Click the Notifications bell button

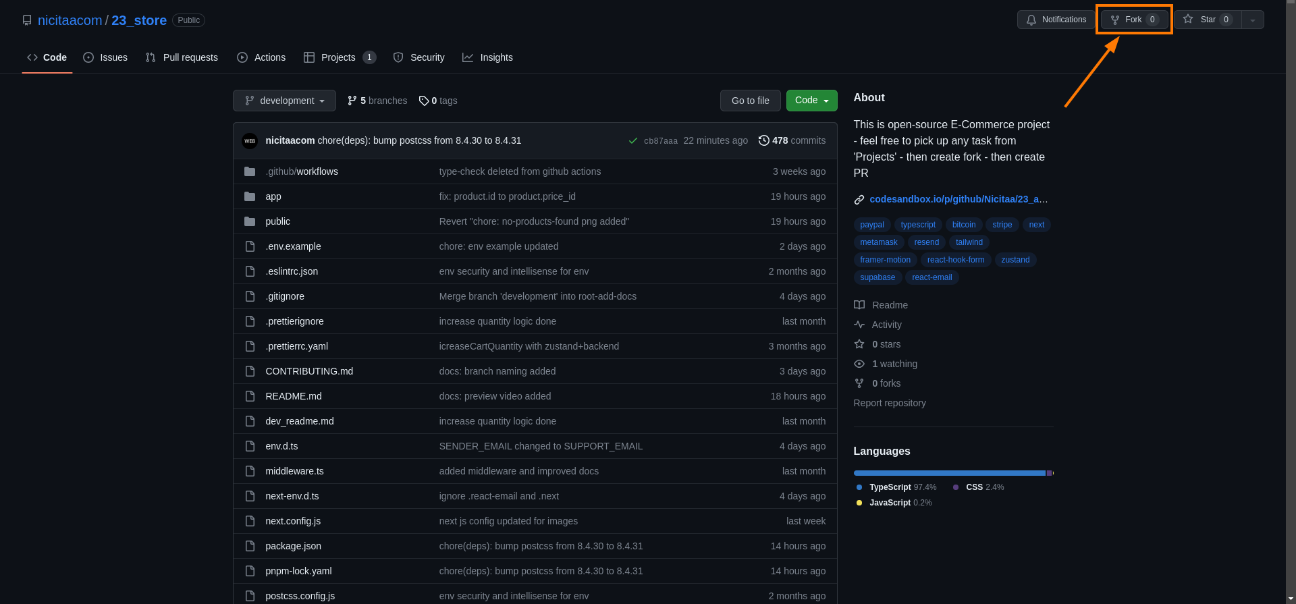[1056, 20]
